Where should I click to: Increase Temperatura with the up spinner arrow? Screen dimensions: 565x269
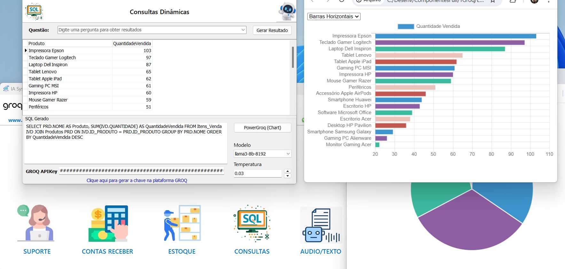click(287, 171)
